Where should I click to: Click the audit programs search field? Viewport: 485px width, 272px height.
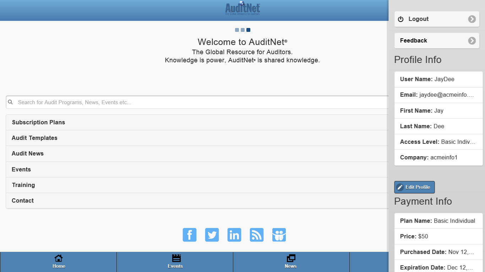tap(199, 102)
